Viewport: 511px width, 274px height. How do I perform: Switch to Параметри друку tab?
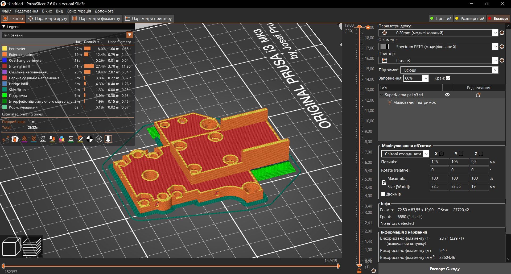coord(48,18)
